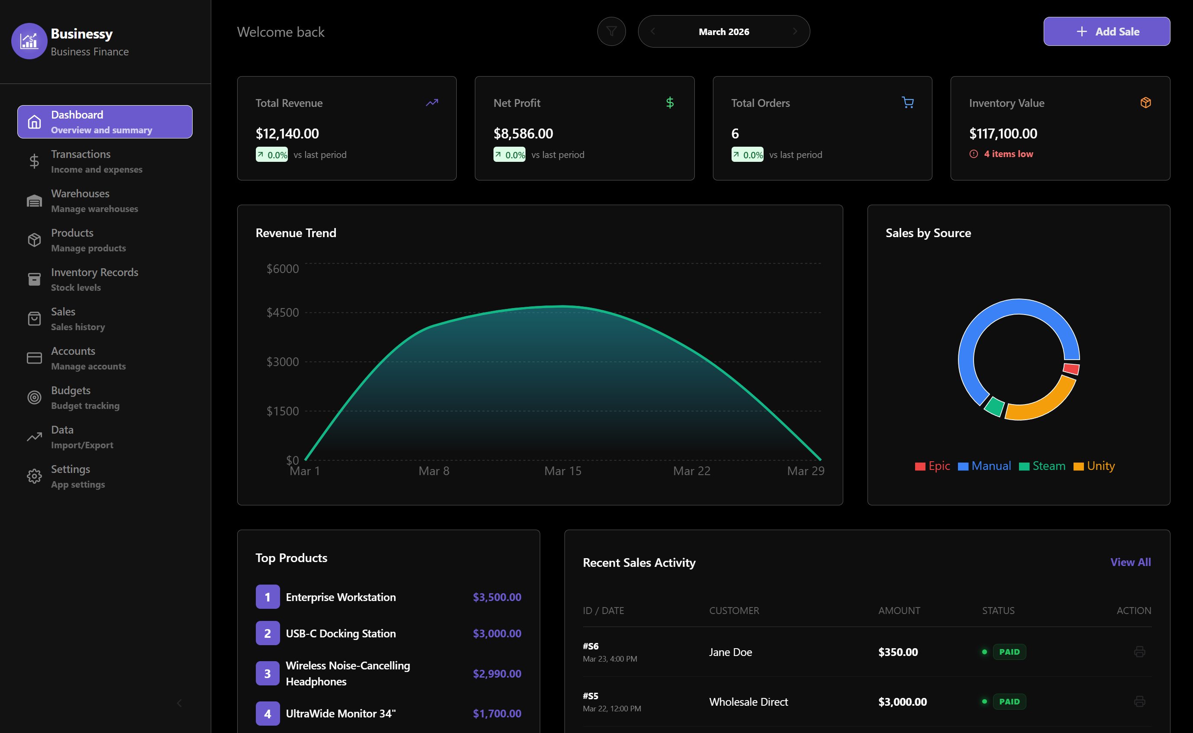Open View All recent sales link
The height and width of the screenshot is (733, 1193).
1130,562
